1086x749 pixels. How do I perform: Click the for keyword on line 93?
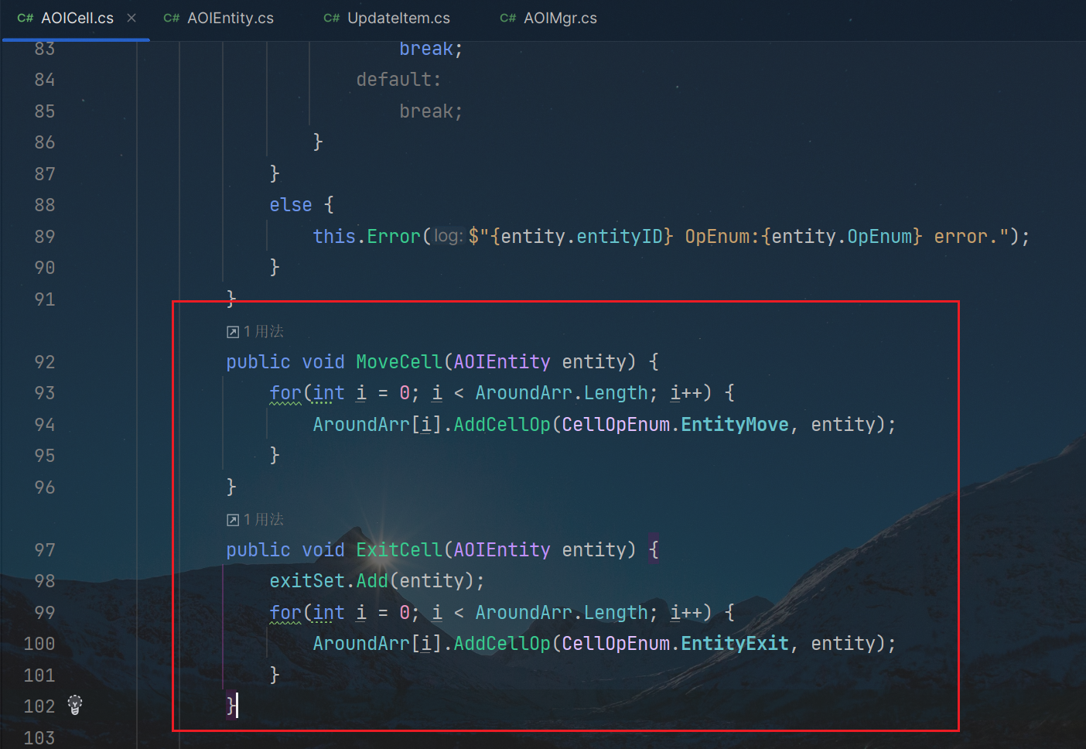285,393
